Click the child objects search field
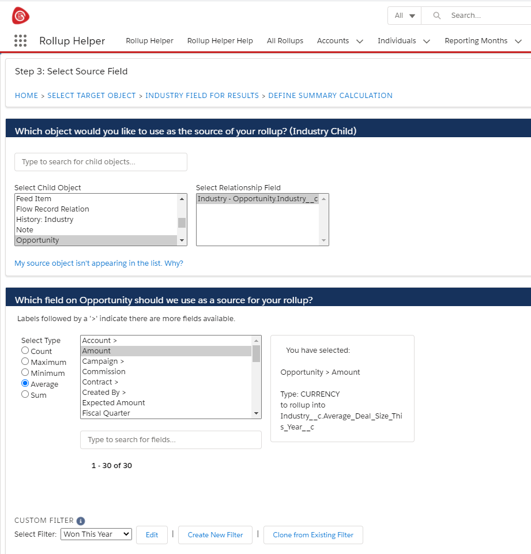531x554 pixels. tap(100, 162)
